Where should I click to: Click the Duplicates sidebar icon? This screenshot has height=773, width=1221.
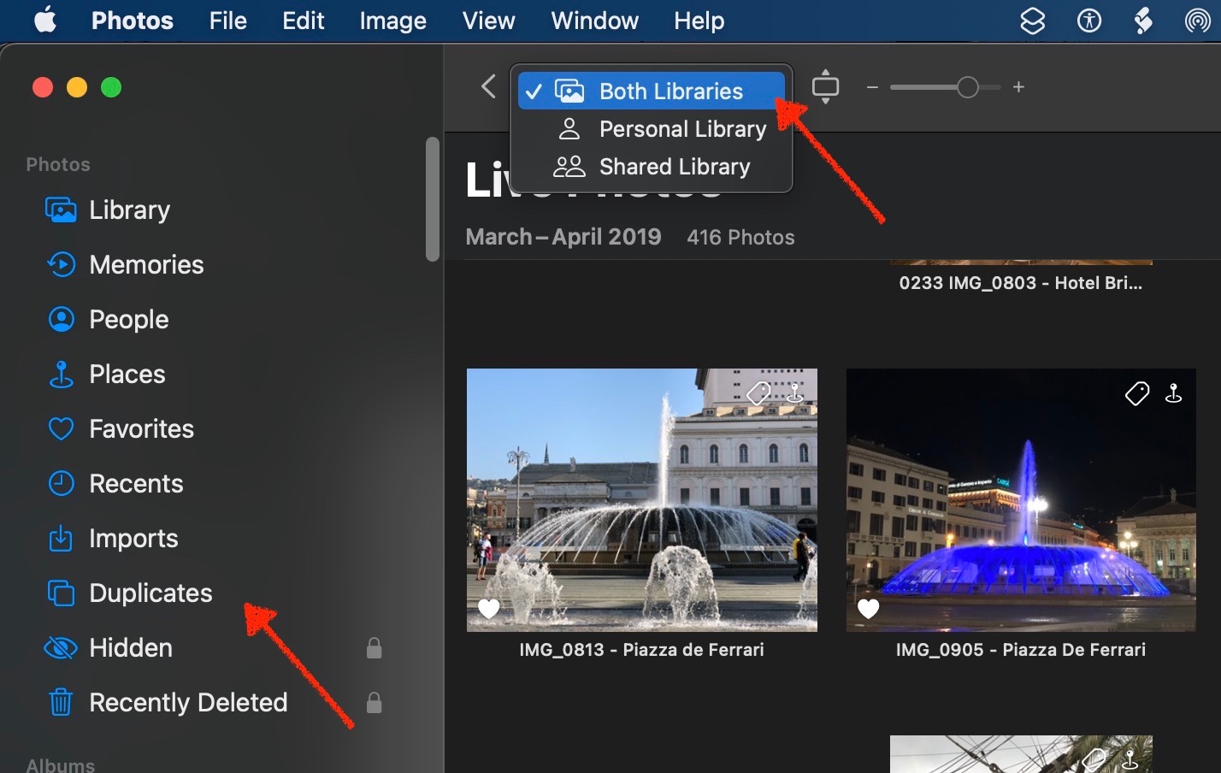(61, 593)
